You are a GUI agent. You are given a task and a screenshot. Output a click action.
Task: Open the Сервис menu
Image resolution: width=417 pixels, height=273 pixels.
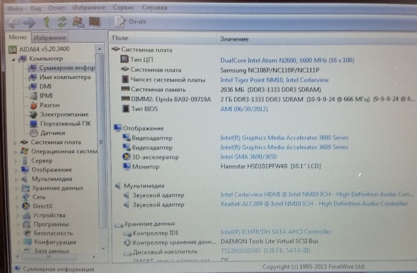click(124, 8)
